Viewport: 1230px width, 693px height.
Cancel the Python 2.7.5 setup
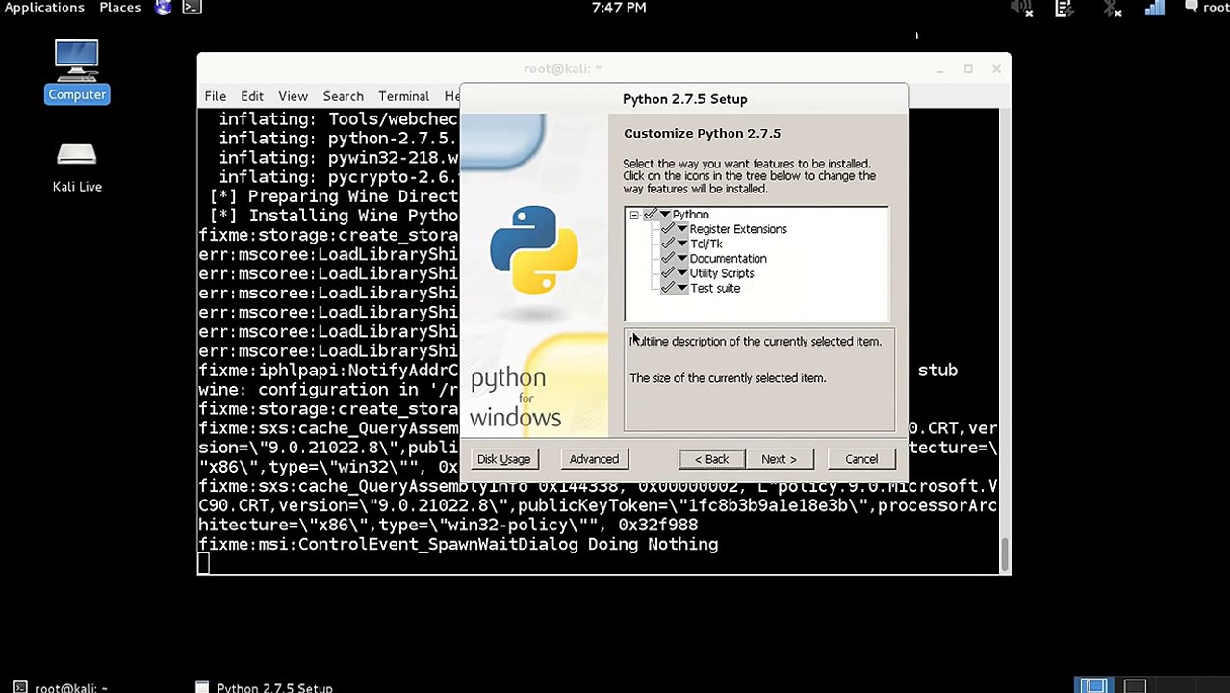[x=861, y=459]
